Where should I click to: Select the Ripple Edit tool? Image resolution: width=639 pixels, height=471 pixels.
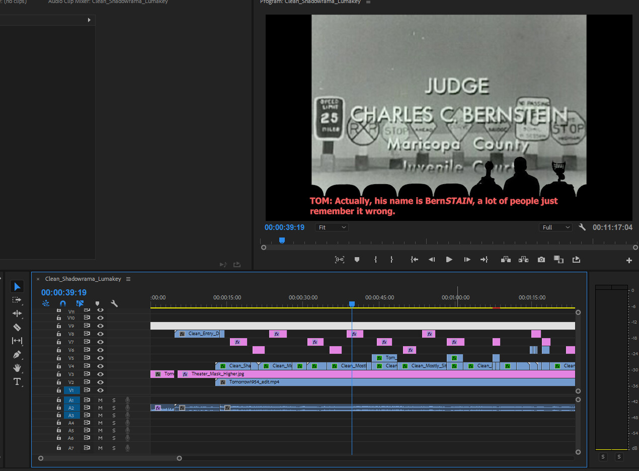click(x=17, y=313)
